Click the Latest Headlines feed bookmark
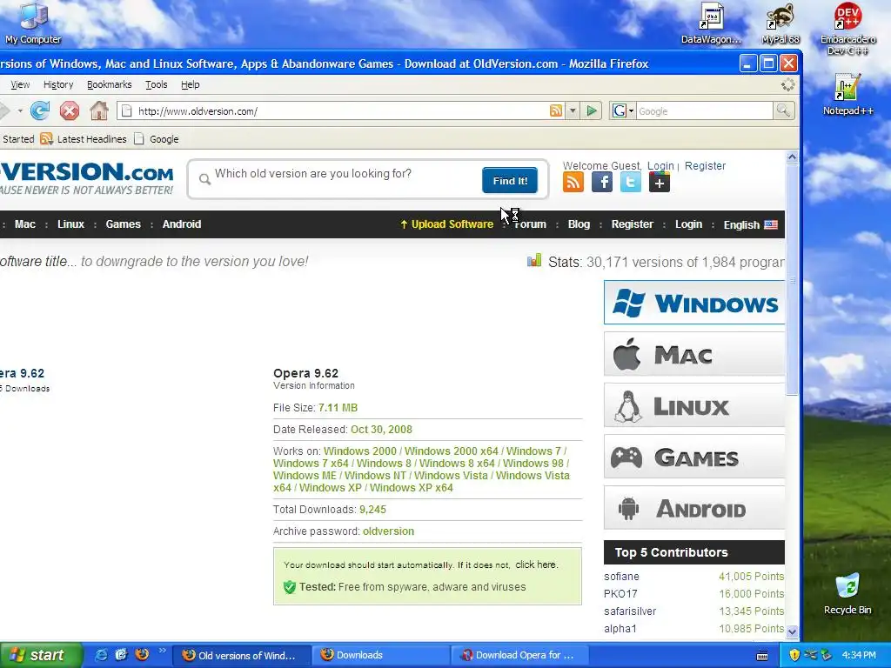Image resolution: width=891 pixels, height=668 pixels. pyautogui.click(x=84, y=139)
